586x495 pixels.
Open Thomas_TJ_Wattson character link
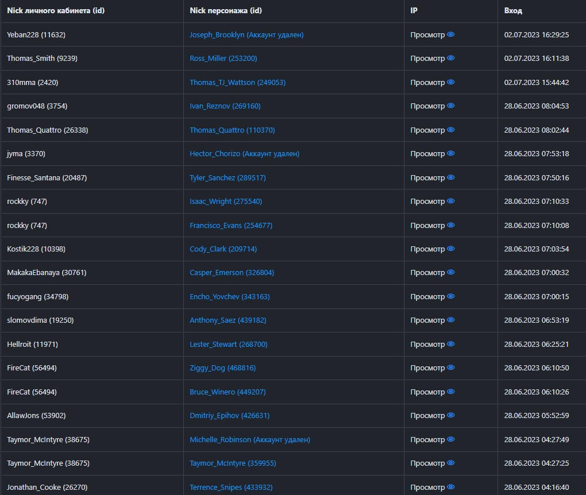pyautogui.click(x=237, y=82)
